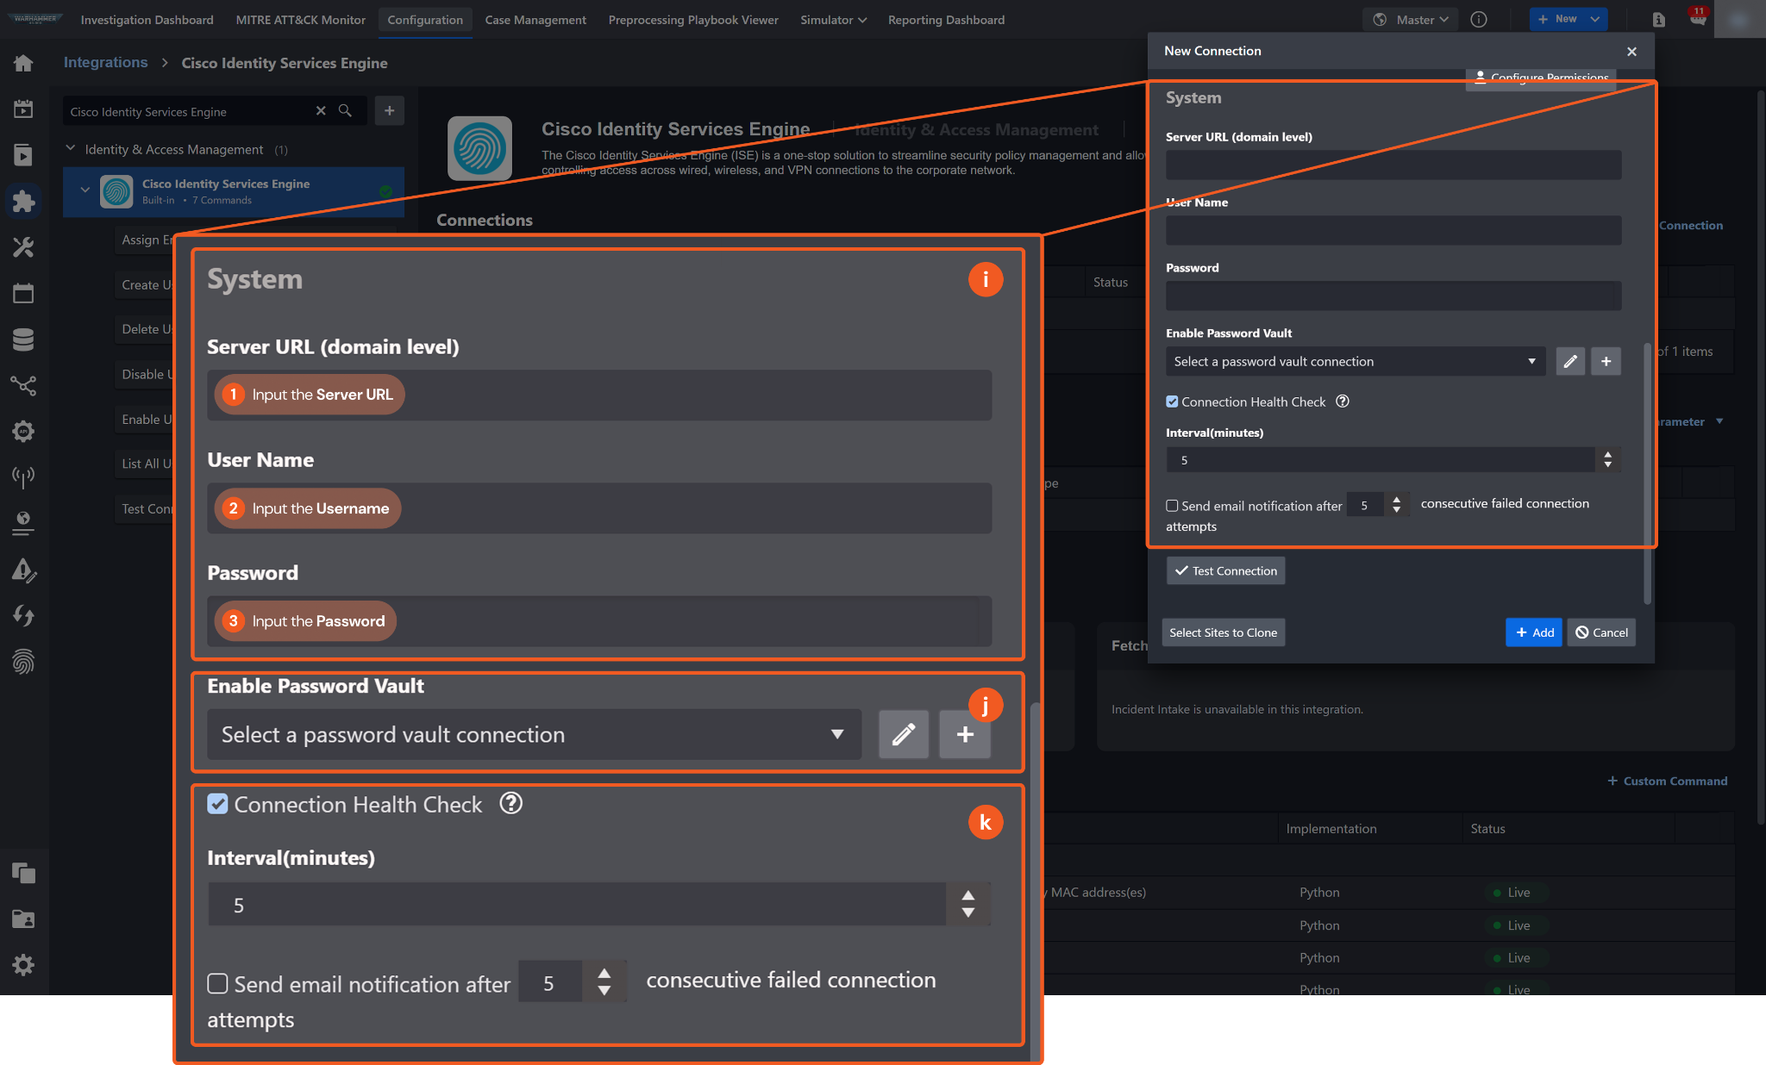1766x1065 pixels.
Task: Open the fingerprint icon in the left sidebar
Action: click(x=23, y=662)
